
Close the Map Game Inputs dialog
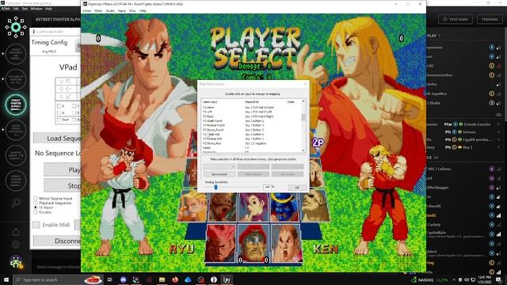(x=306, y=84)
